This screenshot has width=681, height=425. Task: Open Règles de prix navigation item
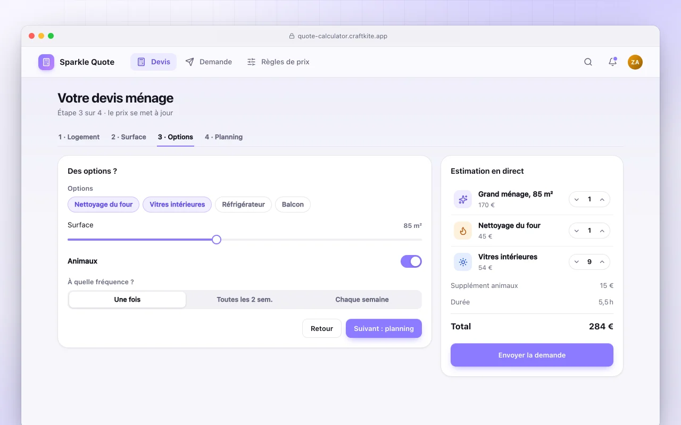278,62
